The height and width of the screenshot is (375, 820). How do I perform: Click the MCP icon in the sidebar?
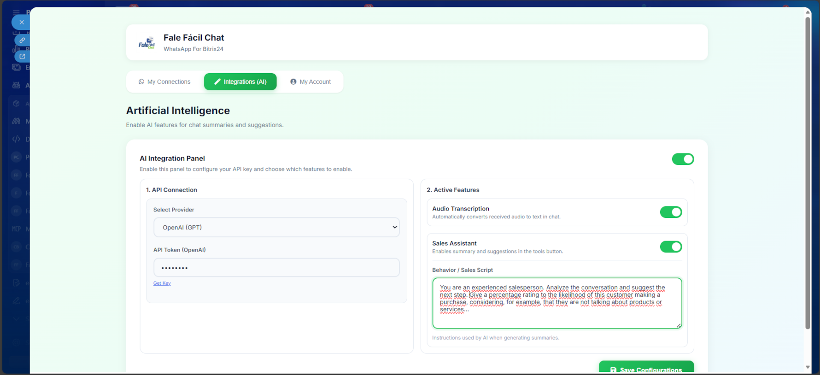point(16,229)
